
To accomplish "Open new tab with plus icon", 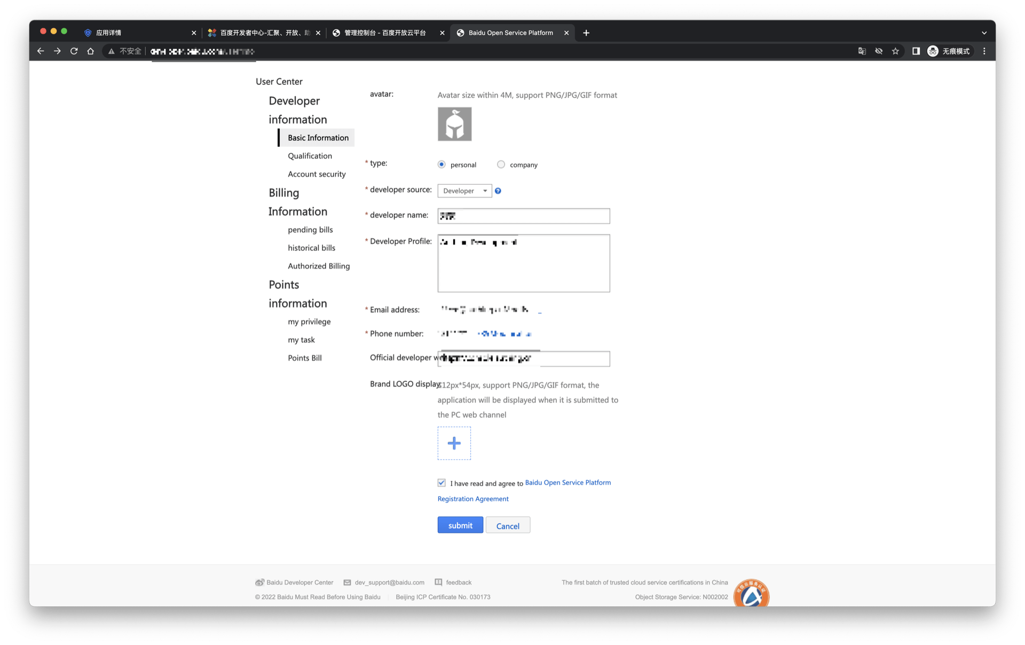I will click(586, 33).
